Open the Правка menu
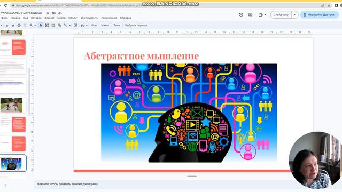 point(15,18)
